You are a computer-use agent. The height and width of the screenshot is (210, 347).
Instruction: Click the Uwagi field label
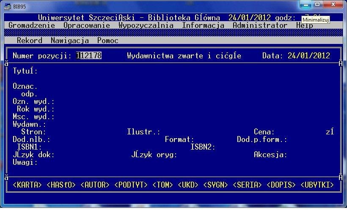(x=25, y=163)
